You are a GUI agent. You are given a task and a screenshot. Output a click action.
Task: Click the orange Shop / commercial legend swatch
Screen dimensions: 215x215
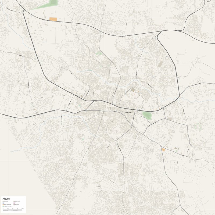coord(3,205)
